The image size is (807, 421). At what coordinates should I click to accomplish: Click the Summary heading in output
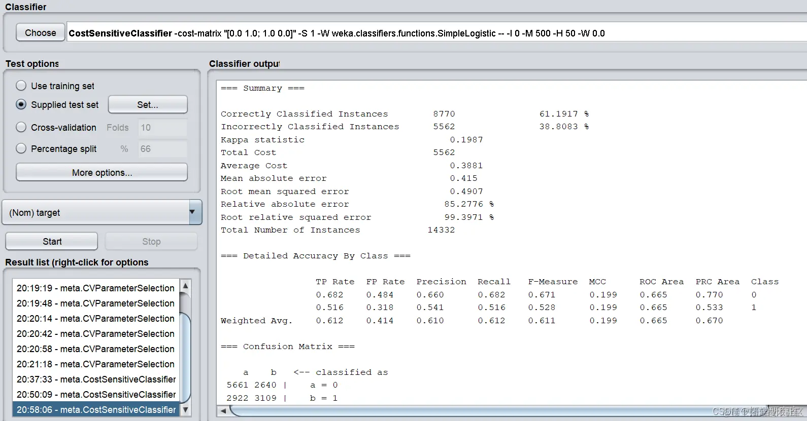[262, 88]
